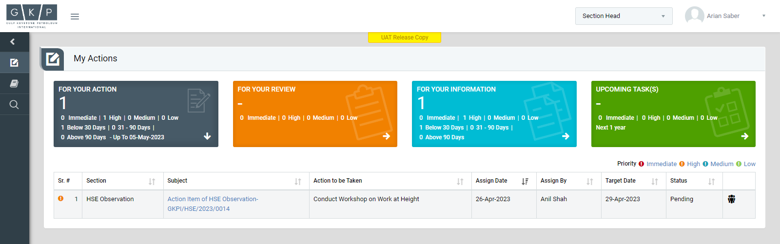Filter by High priority legend link
The image size is (780, 244).
693,164
